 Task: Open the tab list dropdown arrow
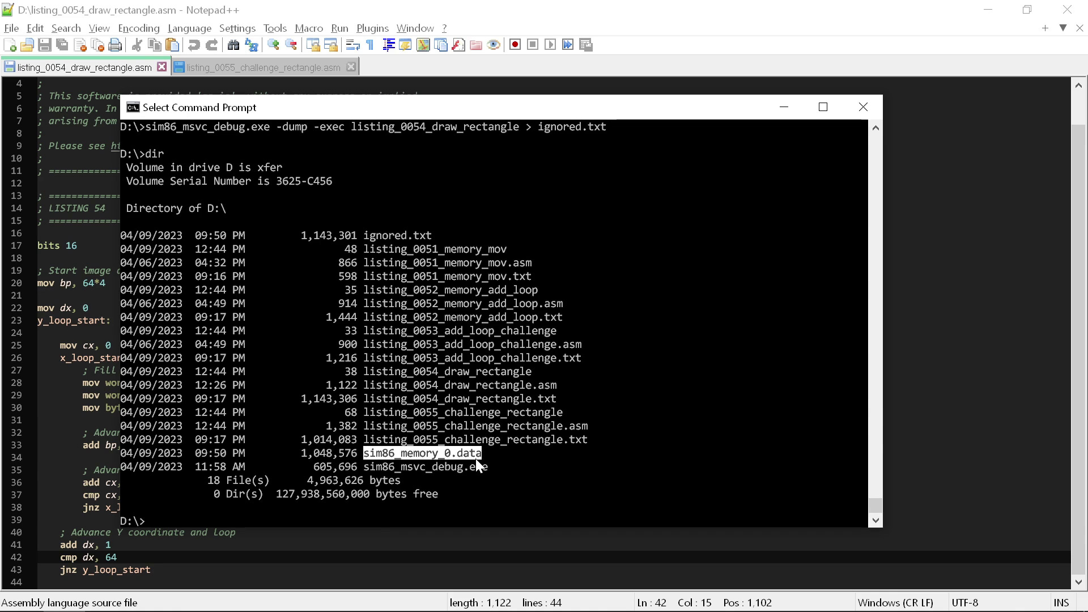coord(1062,28)
